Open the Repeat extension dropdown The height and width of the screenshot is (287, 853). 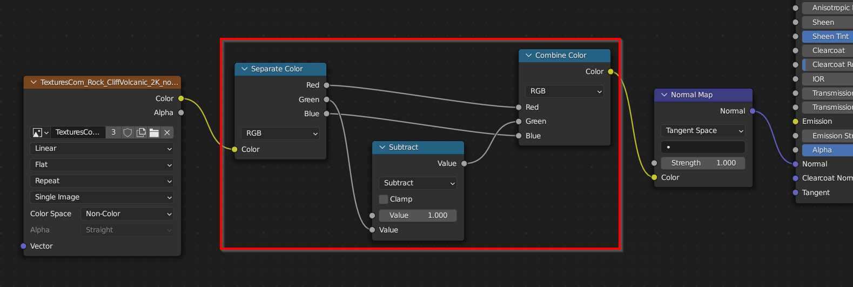(102, 181)
